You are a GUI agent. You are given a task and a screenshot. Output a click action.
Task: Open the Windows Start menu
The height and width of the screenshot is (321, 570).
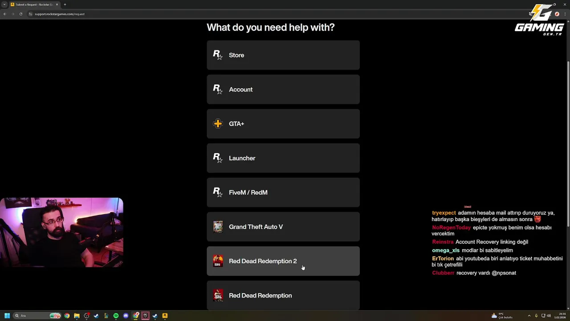click(7, 316)
